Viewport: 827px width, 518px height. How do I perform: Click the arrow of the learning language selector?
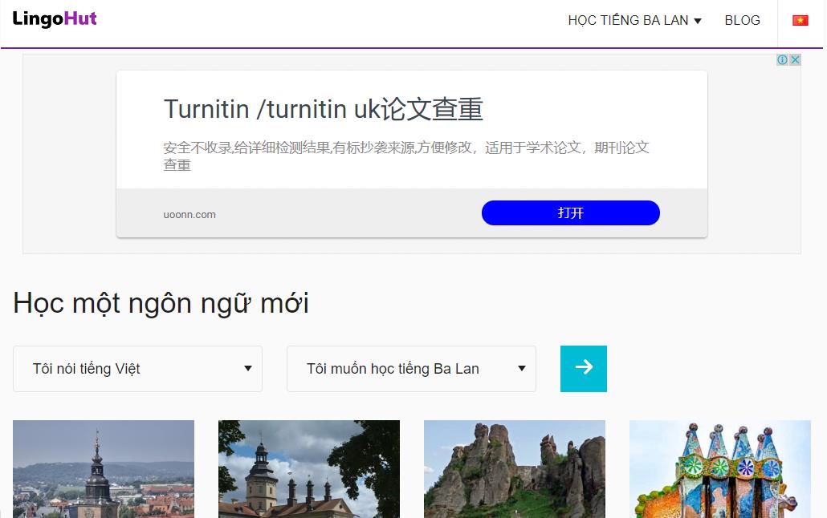pyautogui.click(x=522, y=368)
